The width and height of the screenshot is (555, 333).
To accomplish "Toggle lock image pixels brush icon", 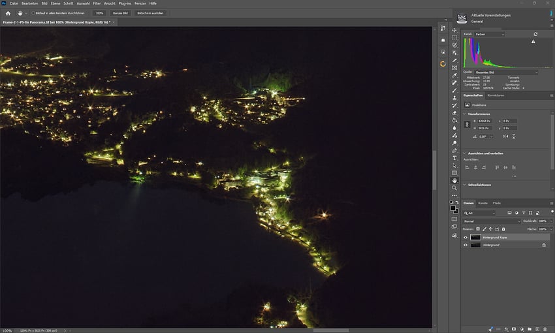I will point(484,229).
